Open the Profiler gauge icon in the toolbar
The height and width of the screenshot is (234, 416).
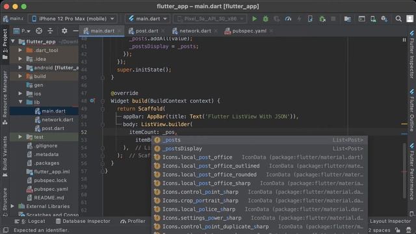(x=288, y=19)
